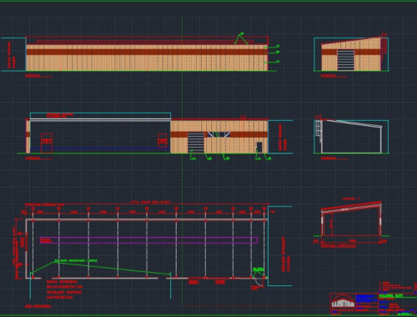Click the cyan frame left of top elevation
The height and width of the screenshot is (317, 417).
[x=13, y=54]
